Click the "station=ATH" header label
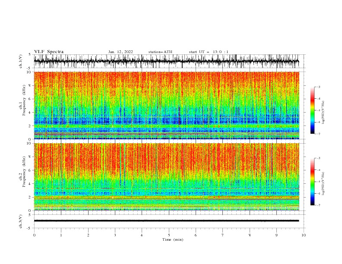This screenshot has height=264, width=342. click(x=160, y=52)
